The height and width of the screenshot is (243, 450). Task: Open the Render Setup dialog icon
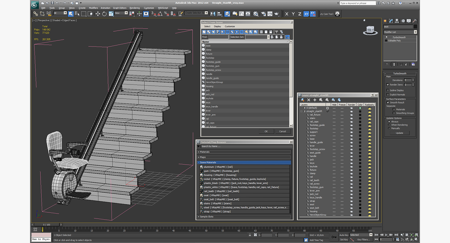click(x=263, y=14)
